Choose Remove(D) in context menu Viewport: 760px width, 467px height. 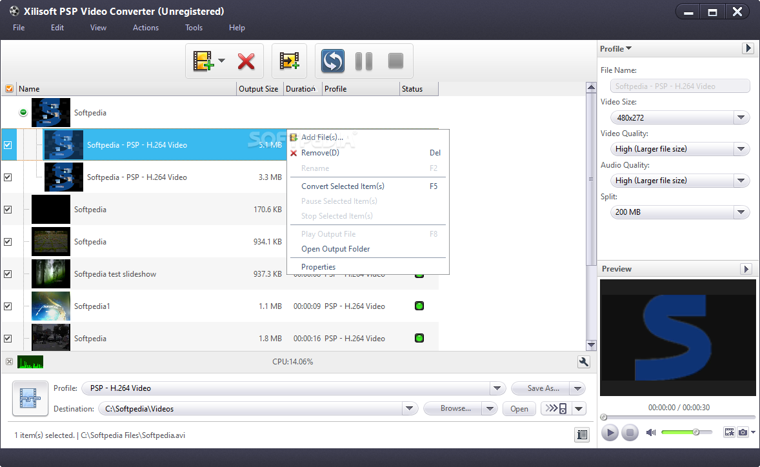coord(368,153)
